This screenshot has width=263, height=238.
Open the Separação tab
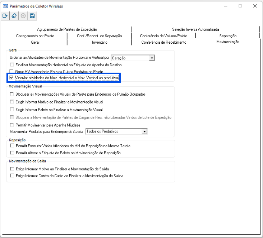point(228,36)
